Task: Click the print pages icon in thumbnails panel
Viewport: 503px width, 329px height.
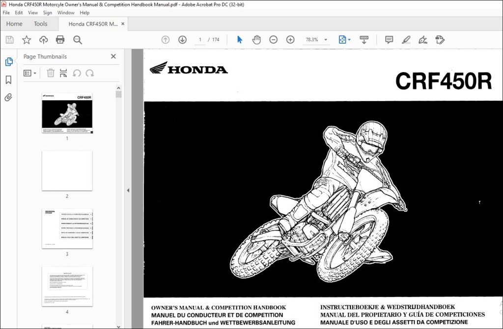Action: [63, 73]
